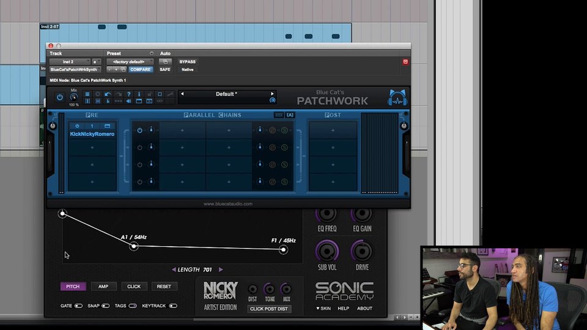Go to next PatchWork preset with right arrow
587x330 pixels.
(272, 94)
